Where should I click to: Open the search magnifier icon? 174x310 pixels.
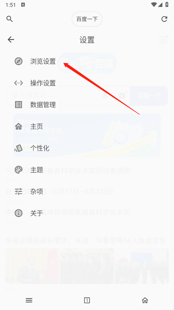click(x=9, y=19)
